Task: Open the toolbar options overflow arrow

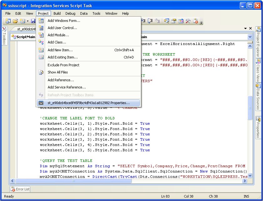Action: point(202,22)
